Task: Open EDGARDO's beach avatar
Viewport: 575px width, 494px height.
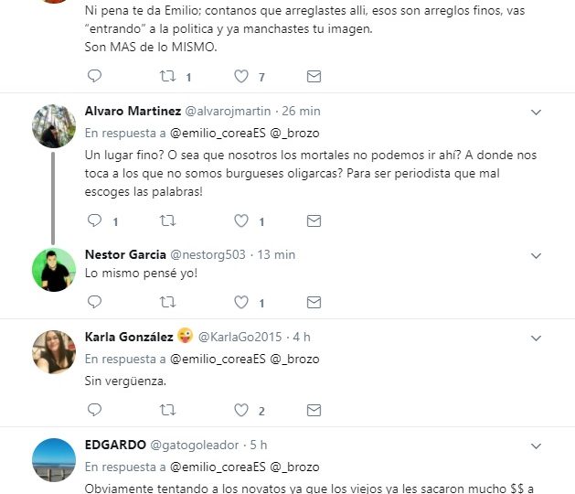Action: 54,460
